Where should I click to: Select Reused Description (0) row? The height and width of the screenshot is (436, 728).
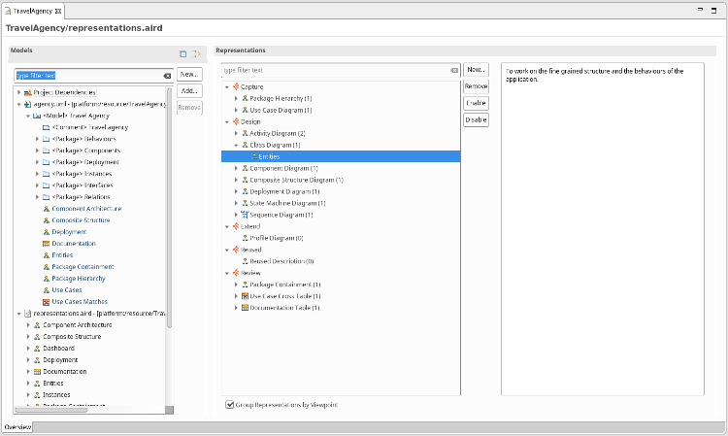[x=341, y=261]
